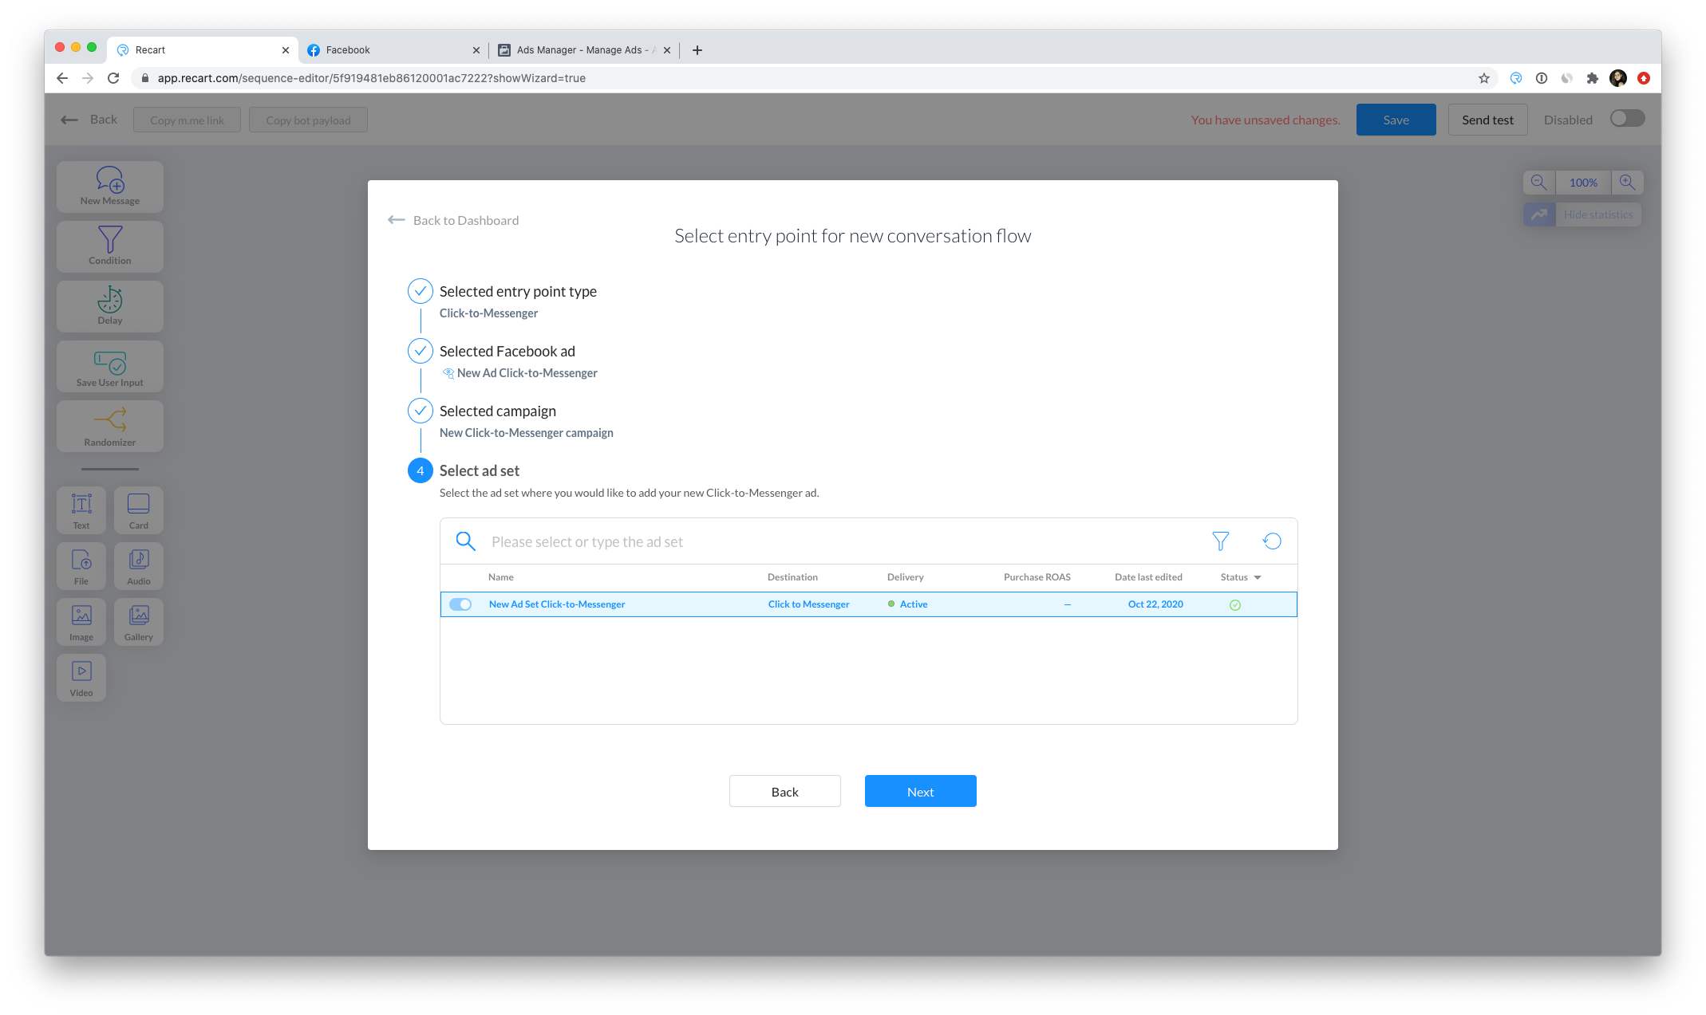Click the Next button
Viewport: 1706px width, 1015px height.
[x=921, y=791]
